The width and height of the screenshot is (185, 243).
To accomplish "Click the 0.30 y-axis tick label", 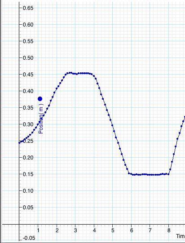I will (28, 124).
